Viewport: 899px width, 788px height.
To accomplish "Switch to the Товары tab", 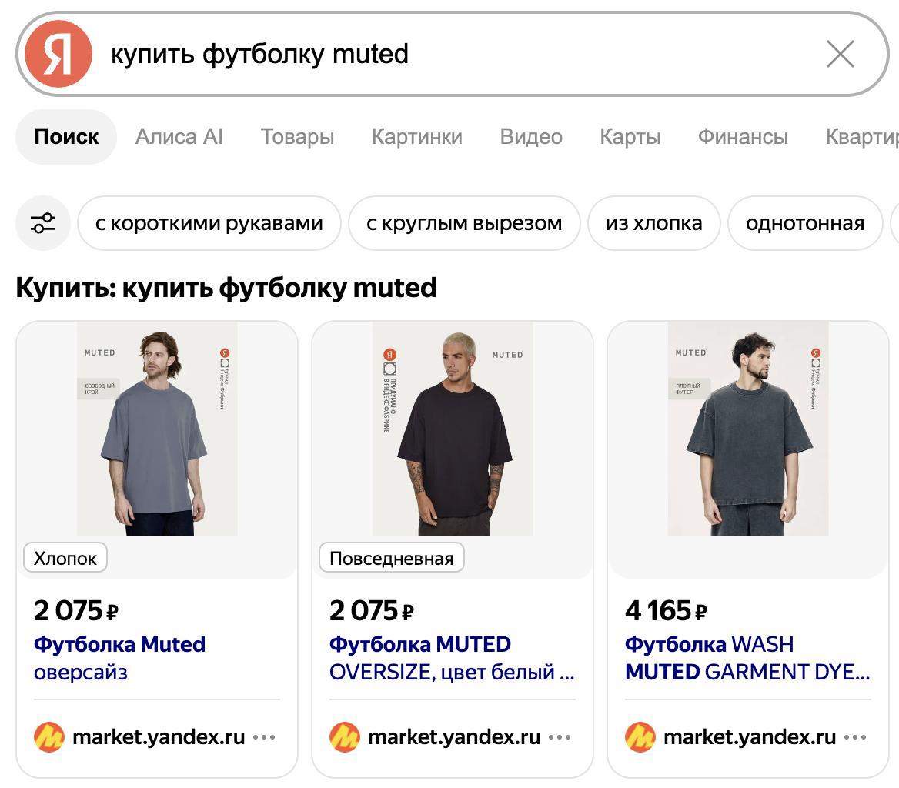I will (298, 137).
